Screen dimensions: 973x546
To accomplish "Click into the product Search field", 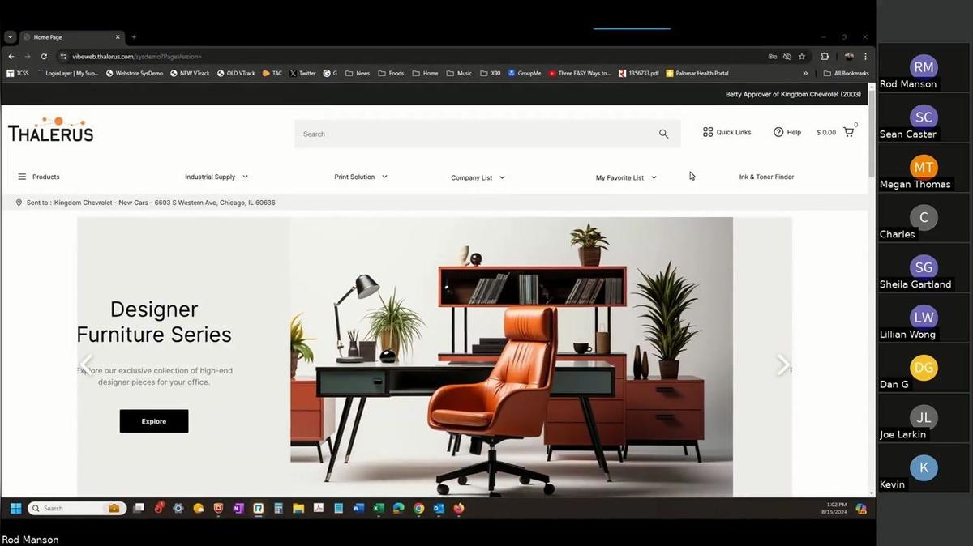I will pos(474,134).
